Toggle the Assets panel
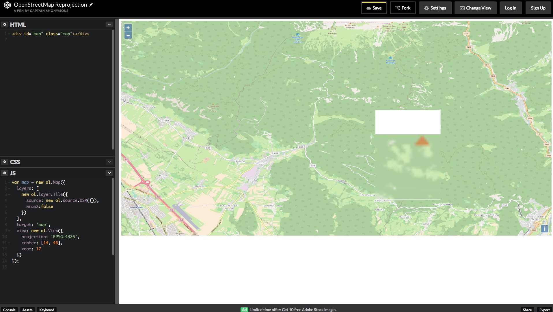The image size is (553, 312). coord(27,310)
